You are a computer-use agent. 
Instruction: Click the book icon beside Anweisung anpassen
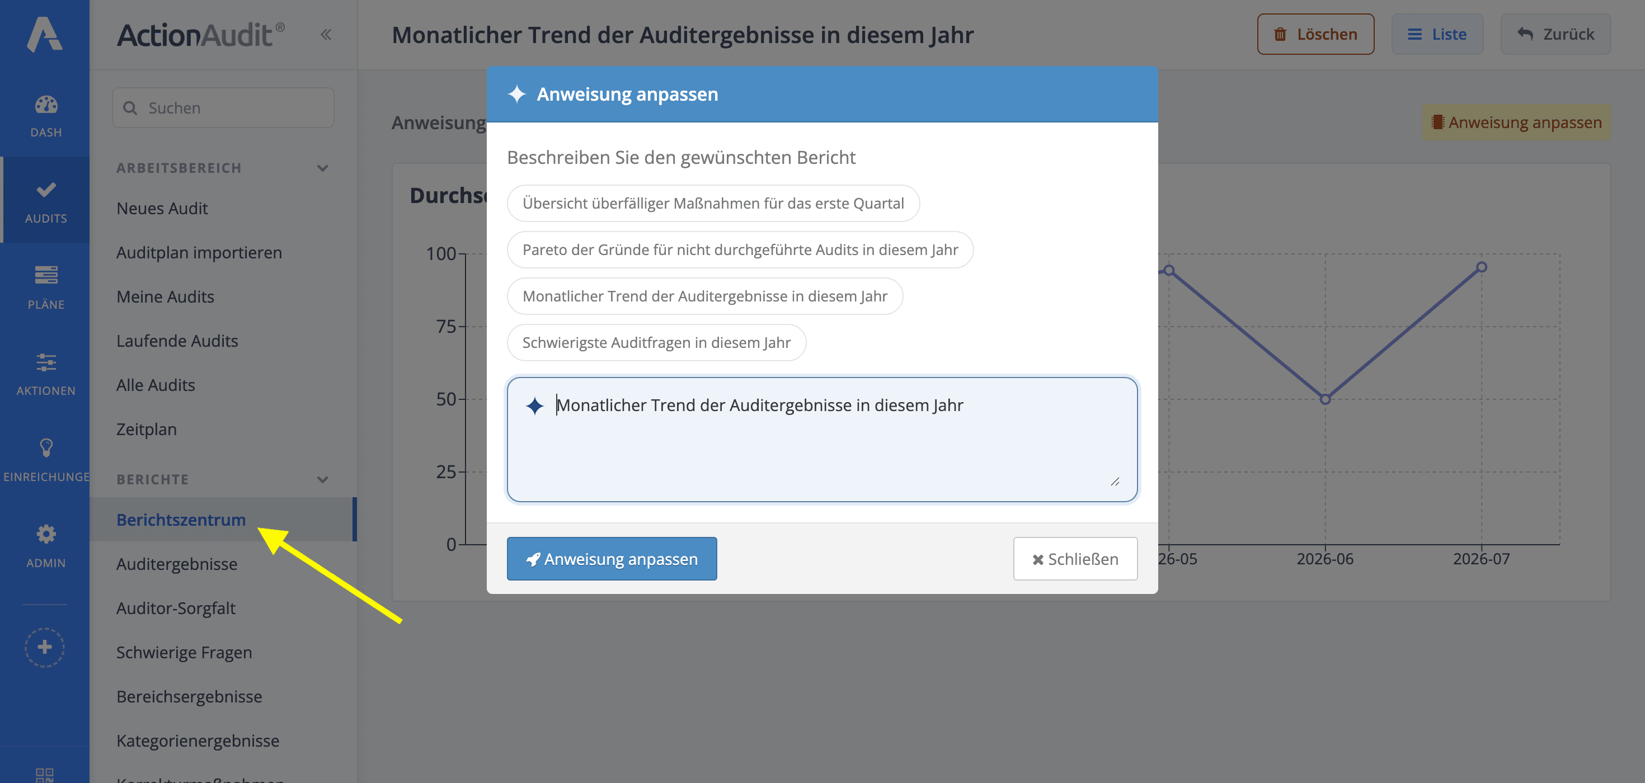1437,122
